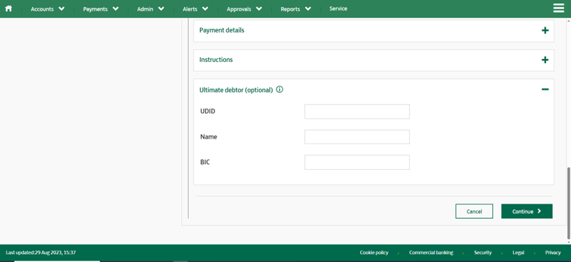
Task: Open the Reports menu
Action: pyautogui.click(x=296, y=9)
